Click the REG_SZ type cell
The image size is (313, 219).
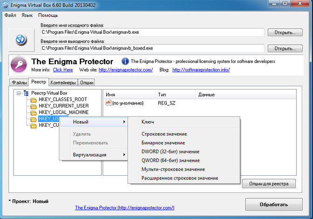pyautogui.click(x=166, y=103)
